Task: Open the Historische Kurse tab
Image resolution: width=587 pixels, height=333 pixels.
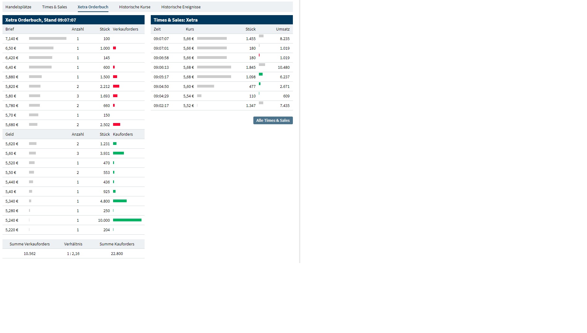Action: pyautogui.click(x=135, y=7)
